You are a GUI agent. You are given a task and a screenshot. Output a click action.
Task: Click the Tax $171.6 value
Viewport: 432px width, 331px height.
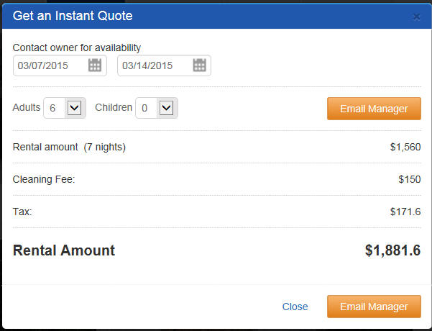[405, 212]
